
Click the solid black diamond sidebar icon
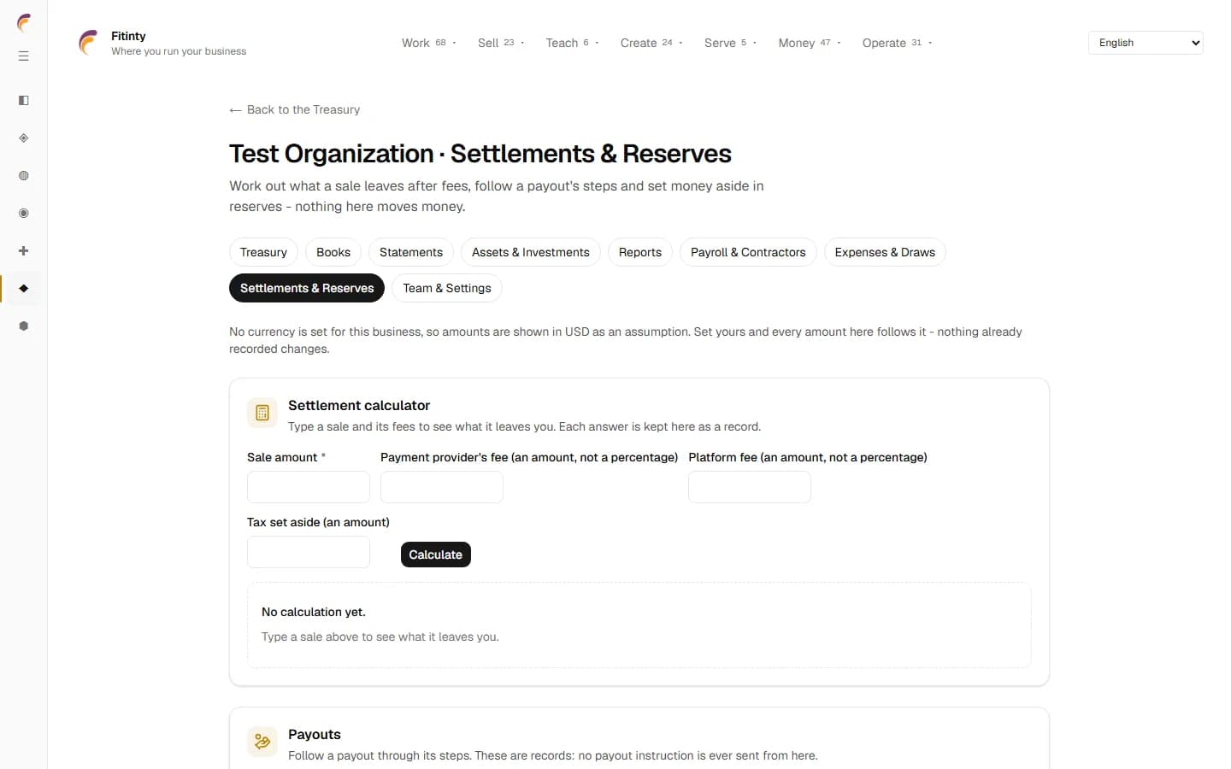click(x=24, y=289)
